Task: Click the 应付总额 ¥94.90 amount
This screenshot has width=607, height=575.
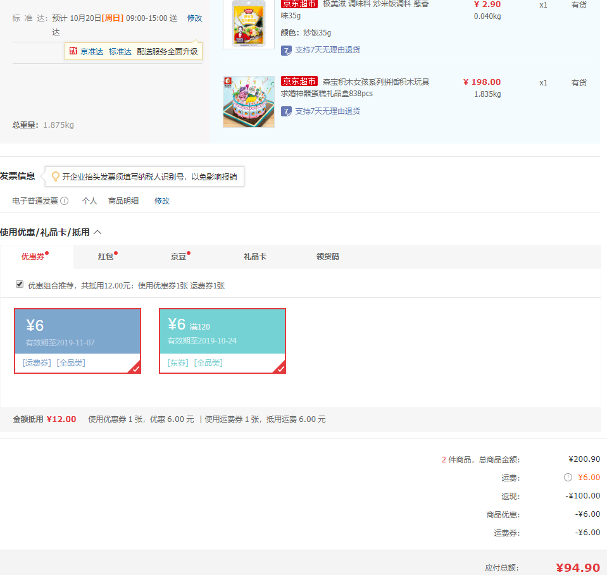Action: [578, 567]
